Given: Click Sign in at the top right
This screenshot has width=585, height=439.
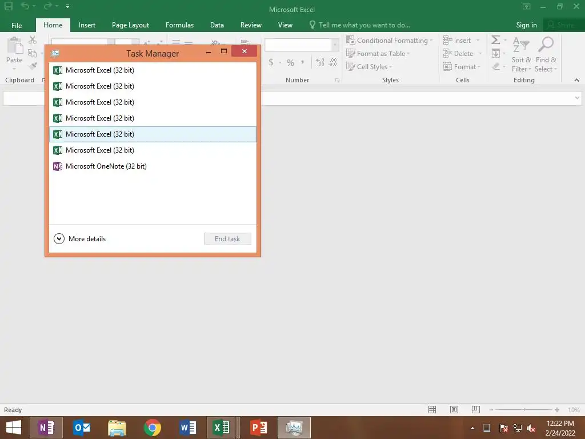Looking at the screenshot, I should coord(526,25).
